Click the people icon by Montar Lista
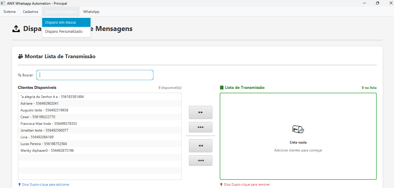The height and width of the screenshot is (188, 394). (x=21, y=56)
